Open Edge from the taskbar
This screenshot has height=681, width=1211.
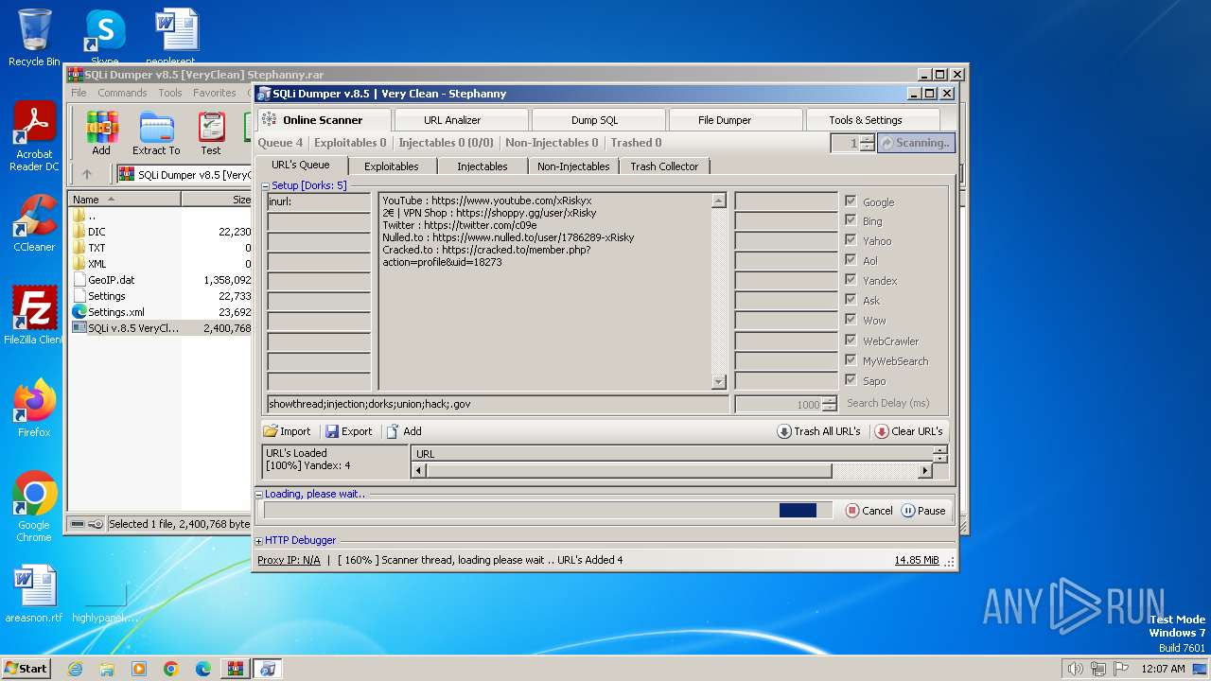(x=203, y=669)
